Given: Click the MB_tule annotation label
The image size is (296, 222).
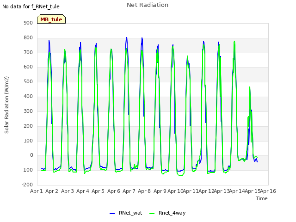Looking at the screenshot, I should [51, 19].
